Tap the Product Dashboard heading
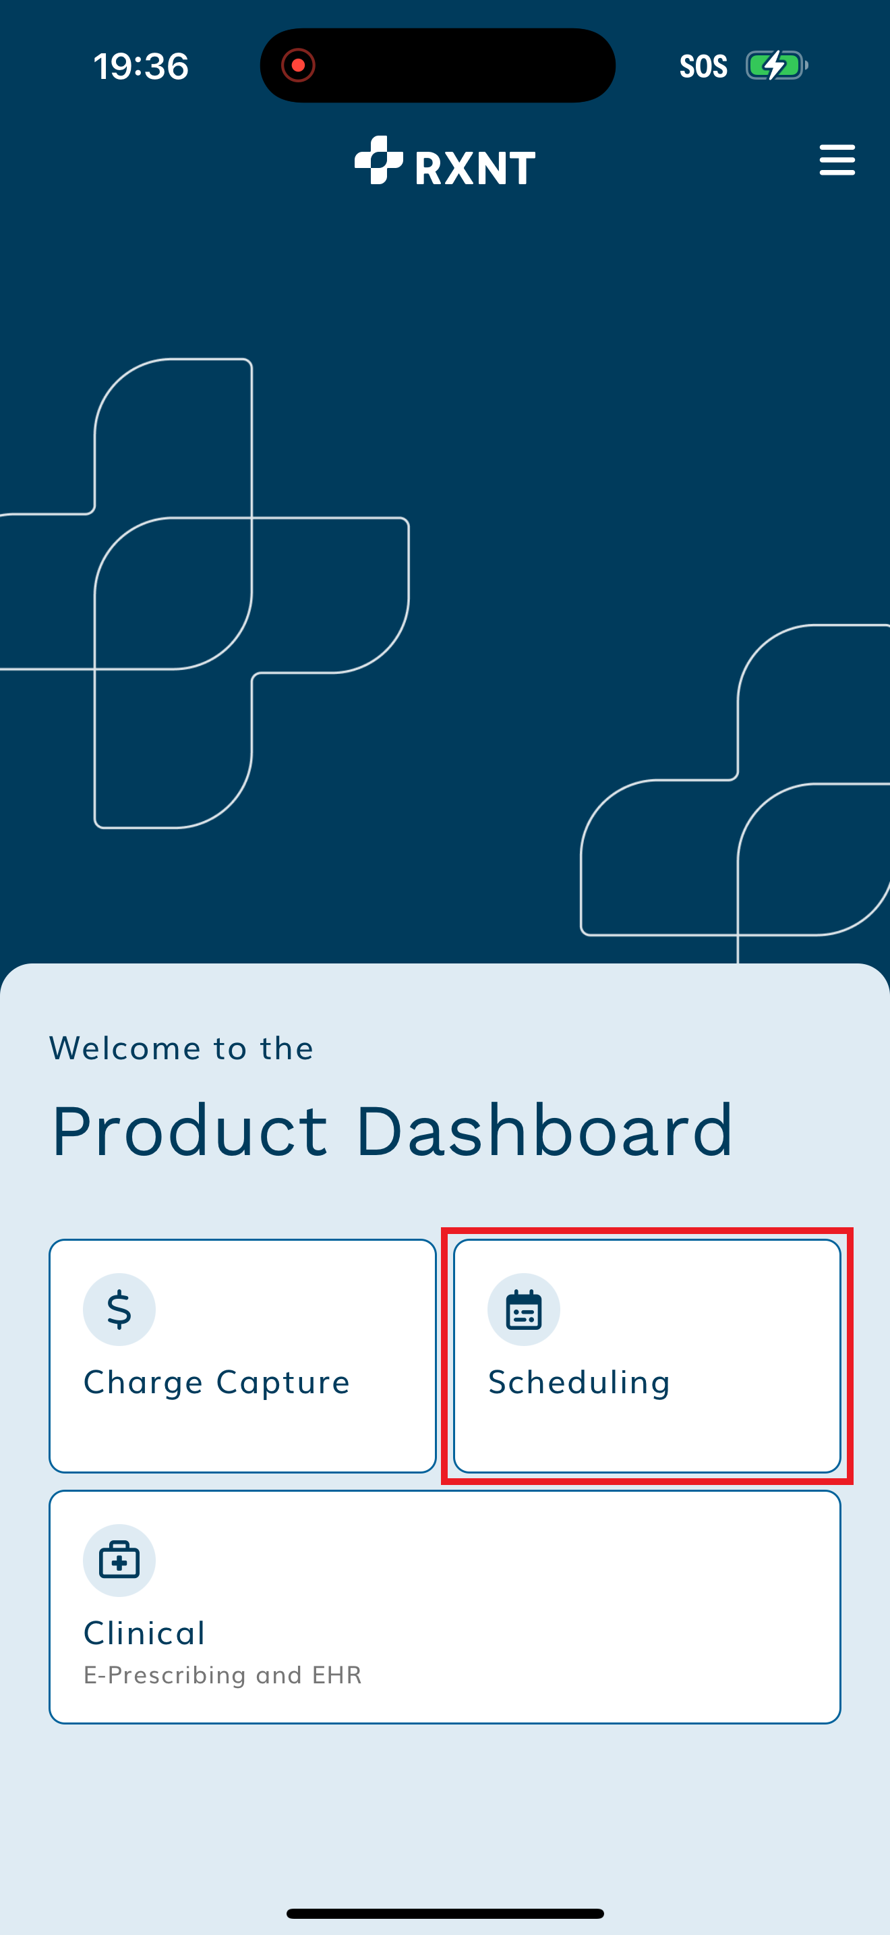Viewport: 890px width, 1935px height. [392, 1131]
